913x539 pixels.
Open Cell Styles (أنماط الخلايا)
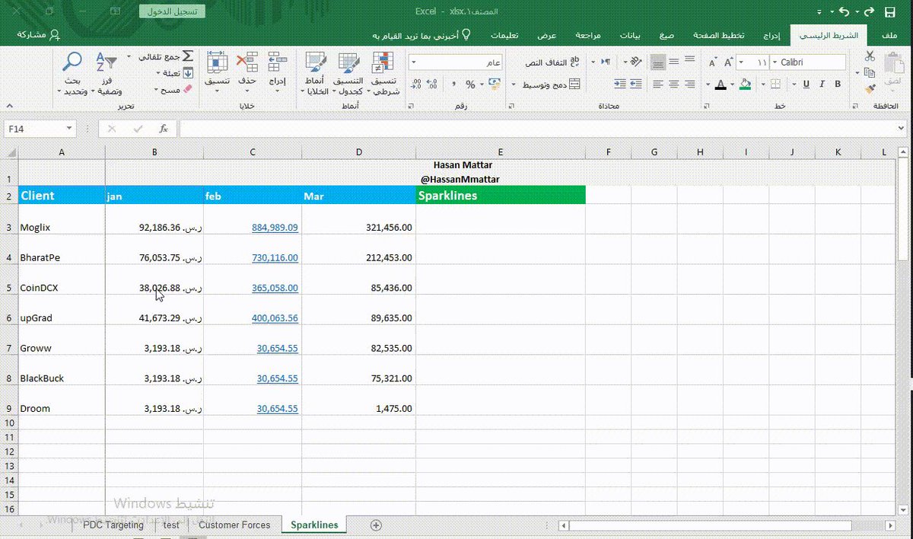[315, 74]
